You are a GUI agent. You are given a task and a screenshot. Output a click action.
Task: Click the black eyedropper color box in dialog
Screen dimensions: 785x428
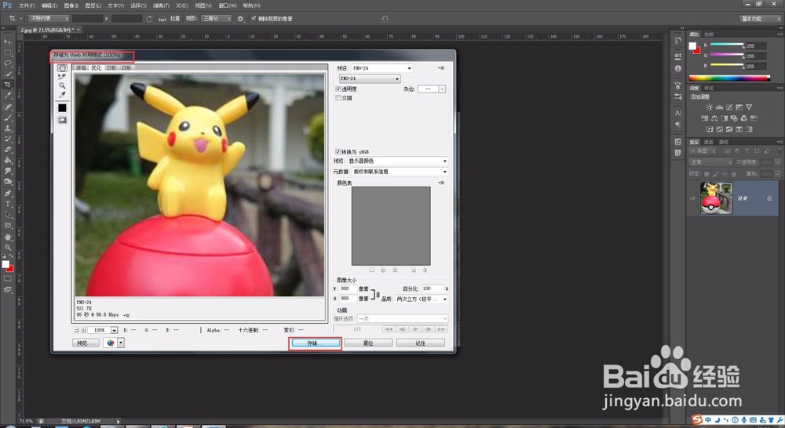pyautogui.click(x=62, y=108)
